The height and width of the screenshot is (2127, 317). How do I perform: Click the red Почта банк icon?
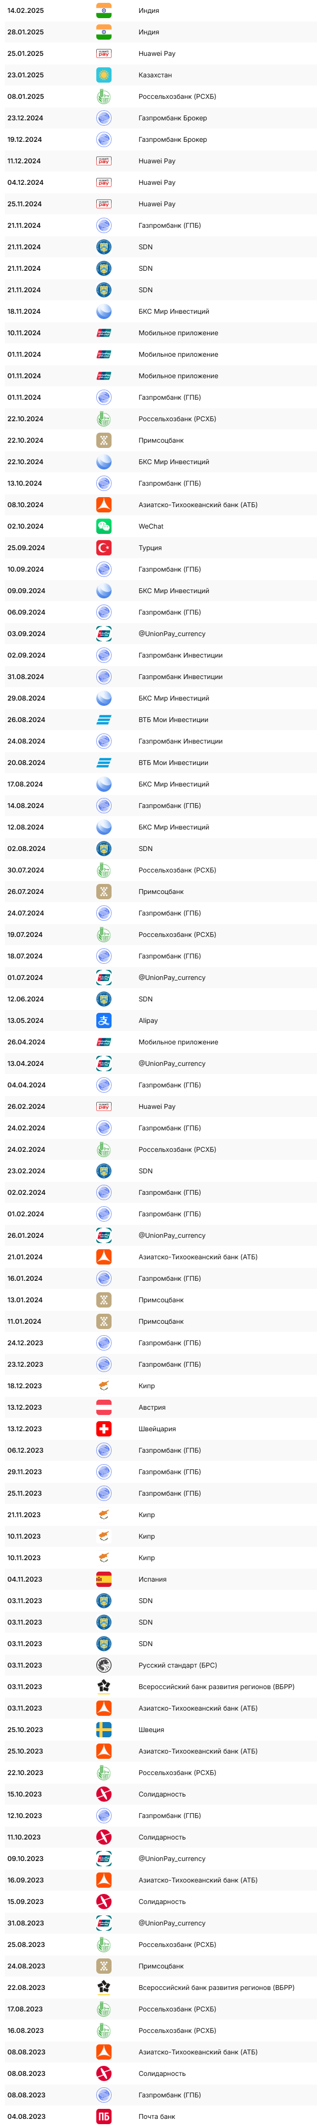[x=104, y=2116]
